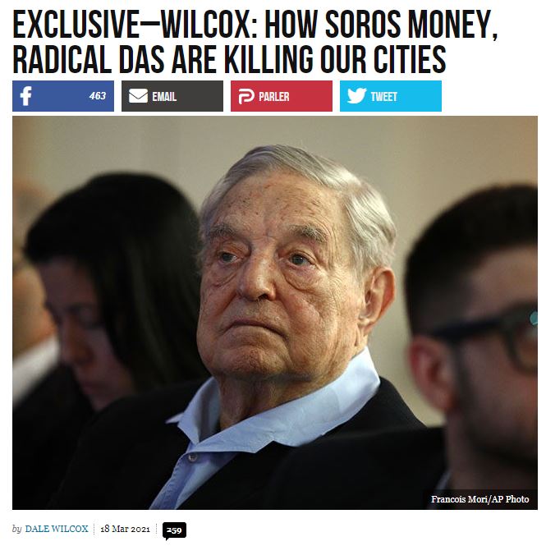Click the Twitter bird icon

[356, 95]
